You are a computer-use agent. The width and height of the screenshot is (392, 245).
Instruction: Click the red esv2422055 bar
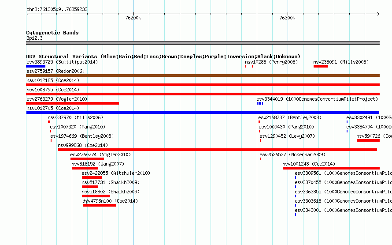[x=92, y=177]
